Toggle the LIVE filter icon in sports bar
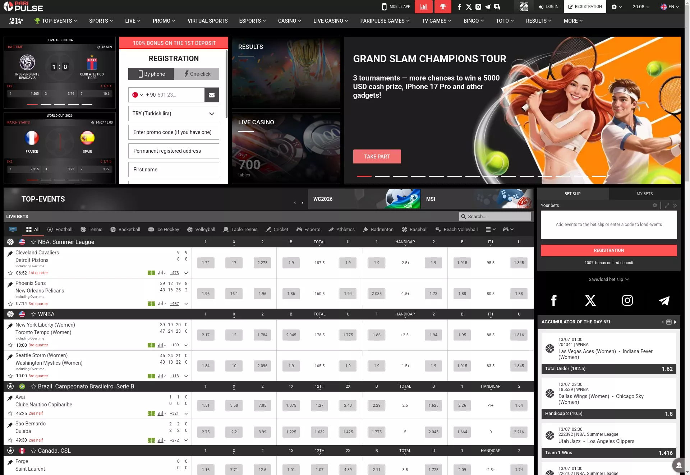Image resolution: width=690 pixels, height=475 pixels. [x=13, y=229]
